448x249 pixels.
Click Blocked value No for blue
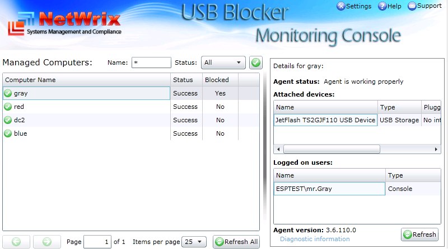[x=220, y=133]
